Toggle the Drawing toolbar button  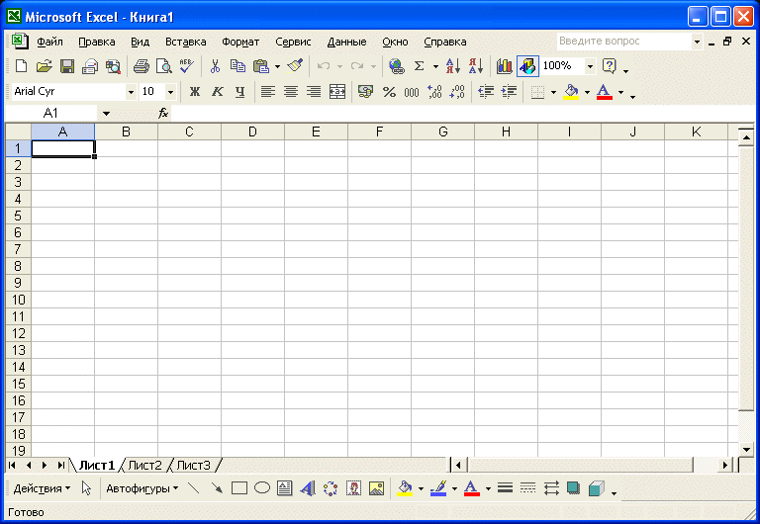527,66
